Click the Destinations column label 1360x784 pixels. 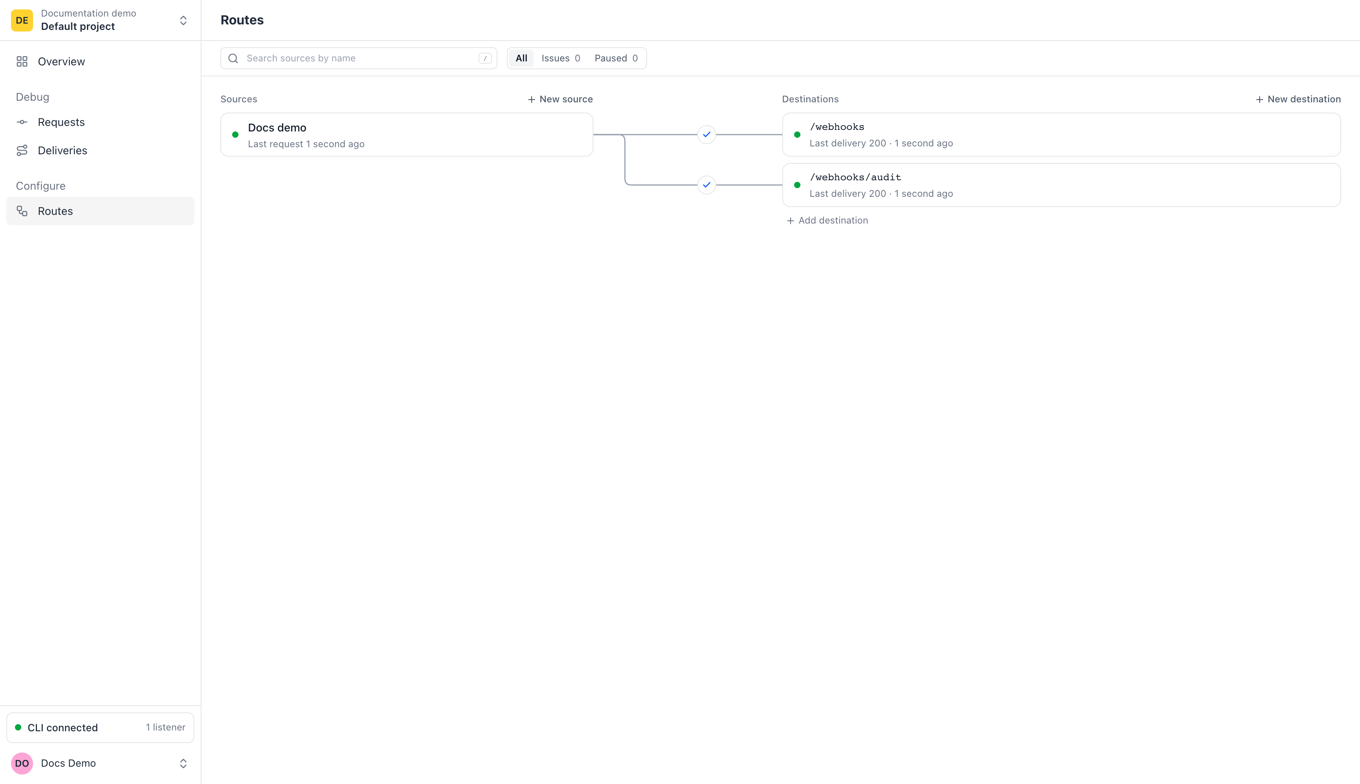click(x=810, y=99)
